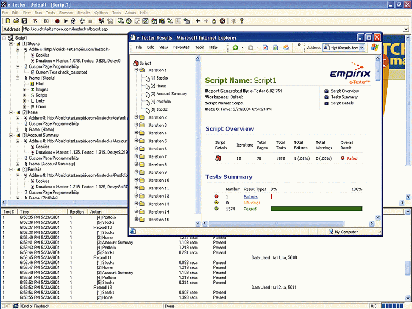Click the Stop icon in Results IE toolbar

click(x=265, y=48)
